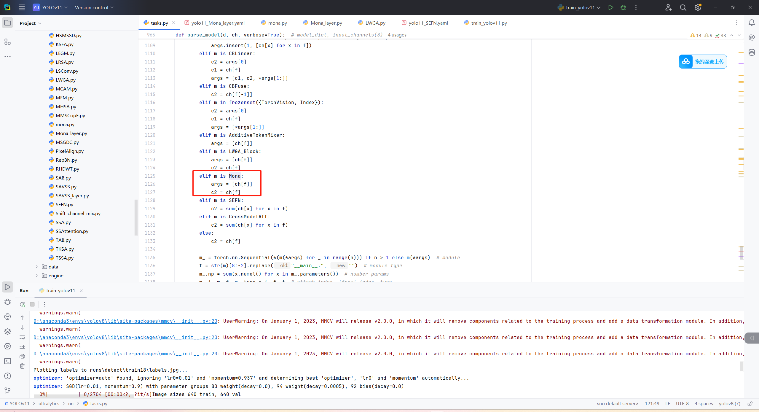Open the Version control dropdown
The width and height of the screenshot is (759, 412).
(94, 7)
